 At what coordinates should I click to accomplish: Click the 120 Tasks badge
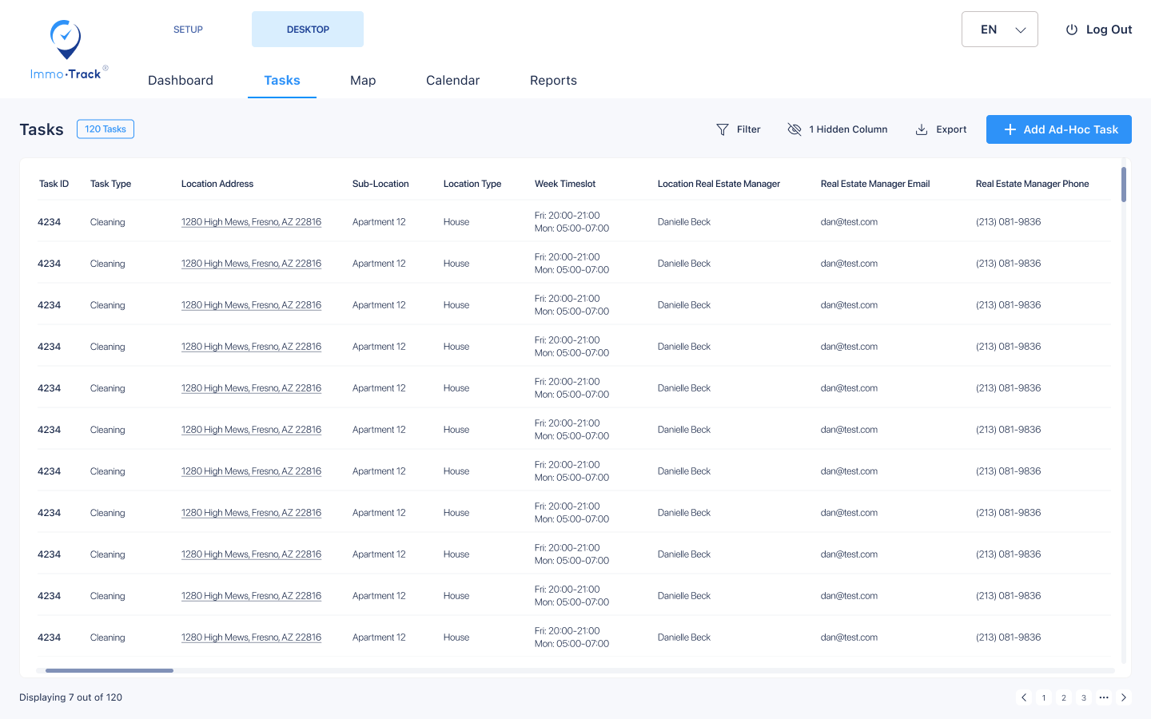coord(106,129)
